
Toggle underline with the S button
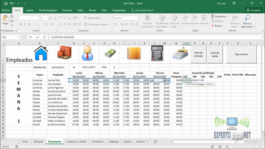[29, 24]
